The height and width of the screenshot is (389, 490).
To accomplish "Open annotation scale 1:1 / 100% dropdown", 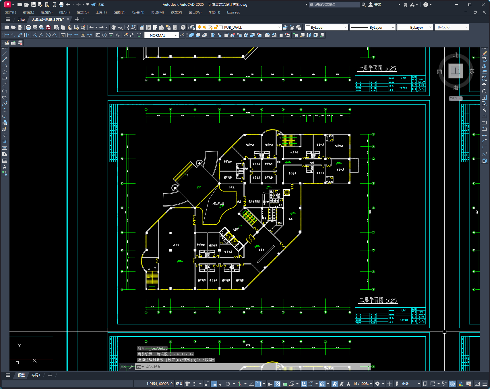I will pyautogui.click(x=363, y=384).
